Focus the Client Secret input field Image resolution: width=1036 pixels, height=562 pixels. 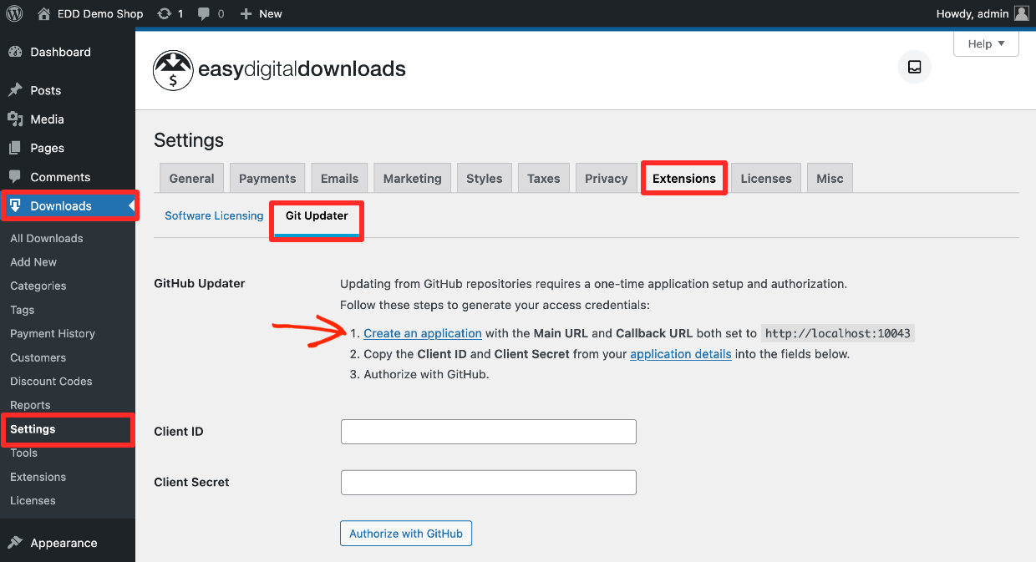(x=489, y=483)
